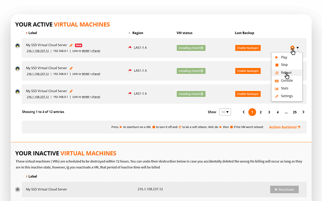322x201 pixels.
Task: Click the inactive server's OS icon
Action: tap(18, 189)
